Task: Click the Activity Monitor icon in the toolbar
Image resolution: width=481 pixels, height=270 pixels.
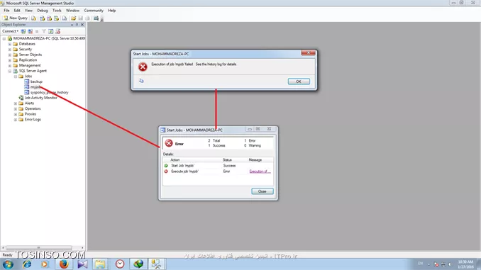Action: (96, 18)
